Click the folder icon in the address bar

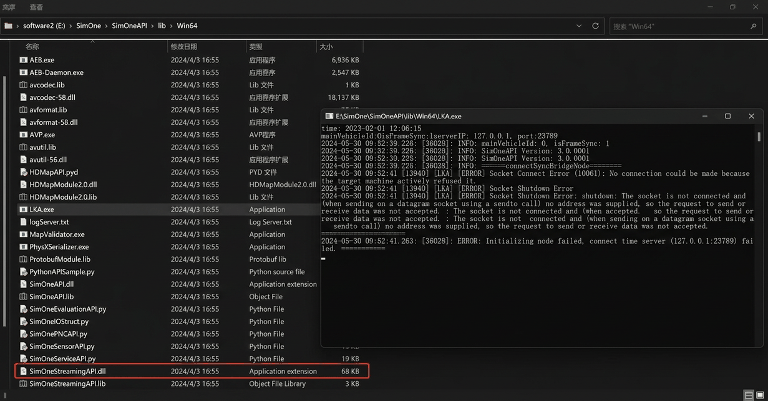[x=9, y=26]
